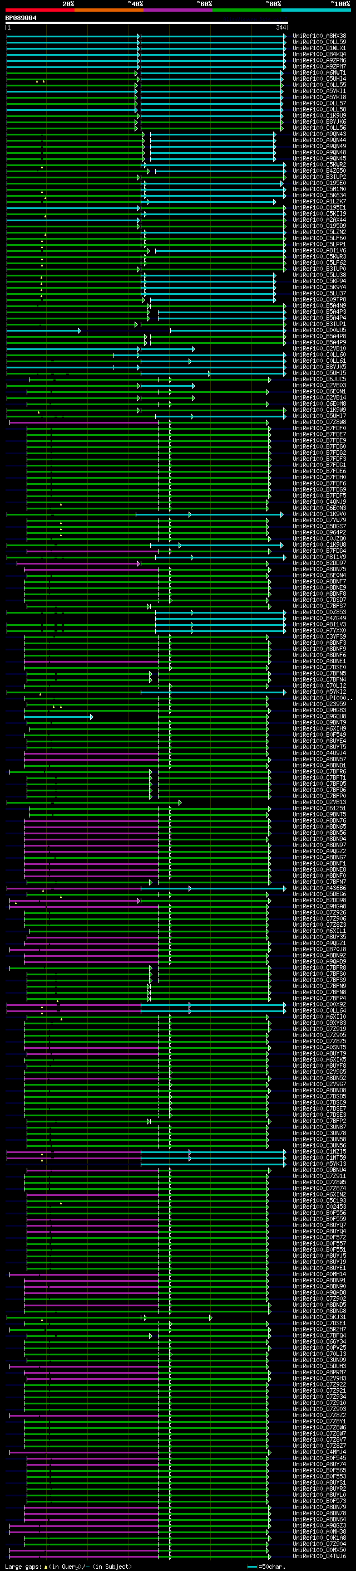The height and width of the screenshot is (1571, 356).
Task: Click the green ~80% identity legend bar
Action: (x=247, y=11)
